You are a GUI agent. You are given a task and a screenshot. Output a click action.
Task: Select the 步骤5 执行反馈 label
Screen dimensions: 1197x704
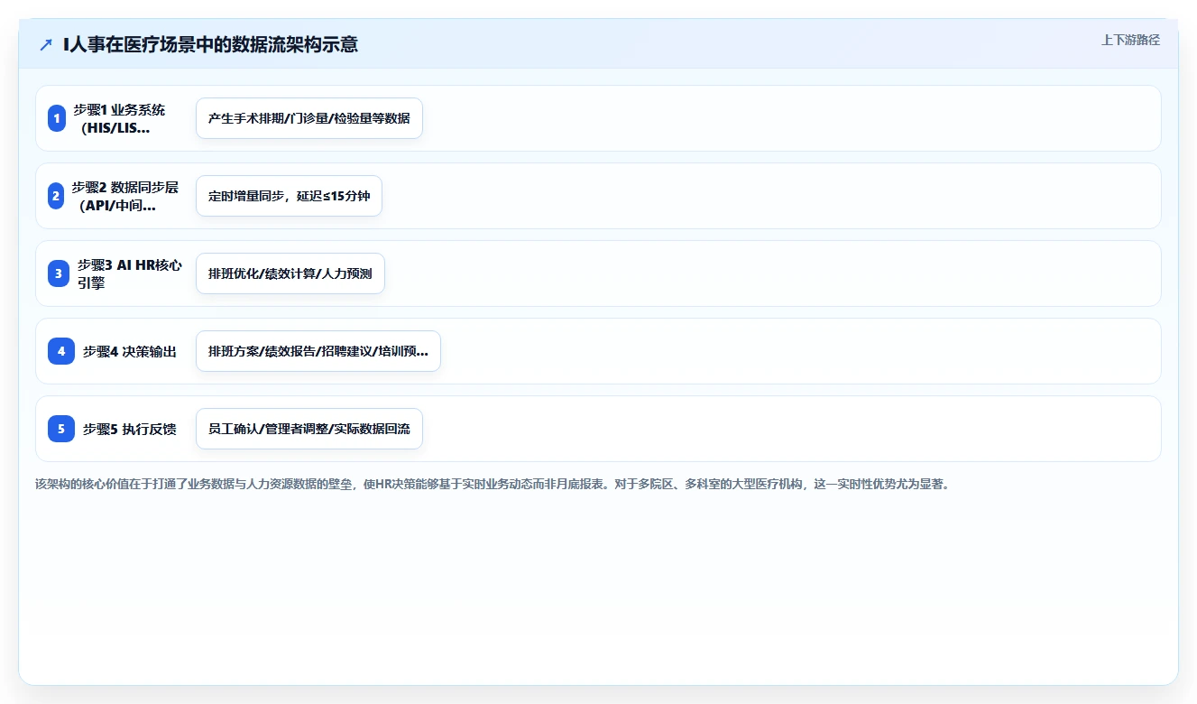tap(130, 429)
